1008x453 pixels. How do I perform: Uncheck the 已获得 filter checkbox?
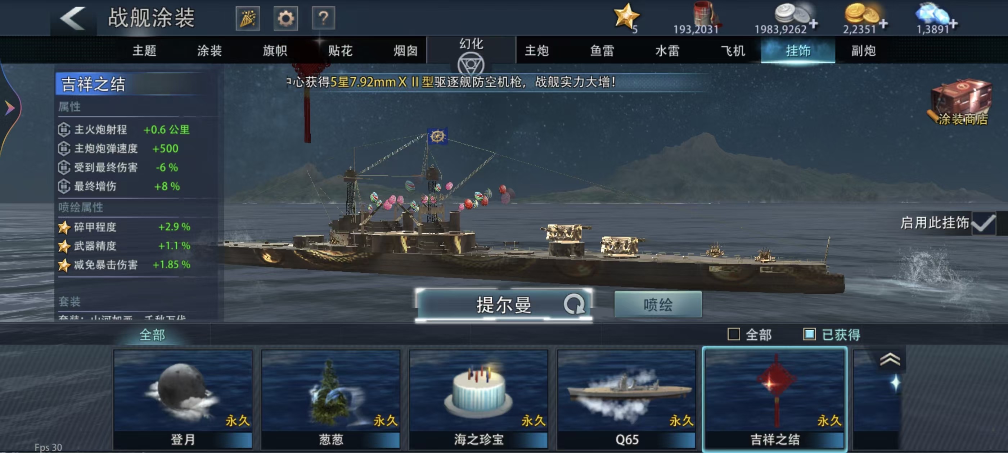pos(809,334)
